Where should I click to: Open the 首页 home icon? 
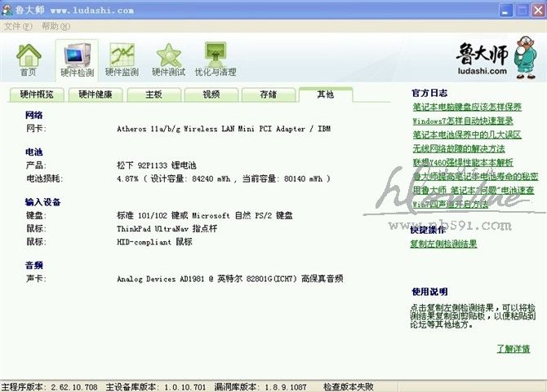coord(29,59)
